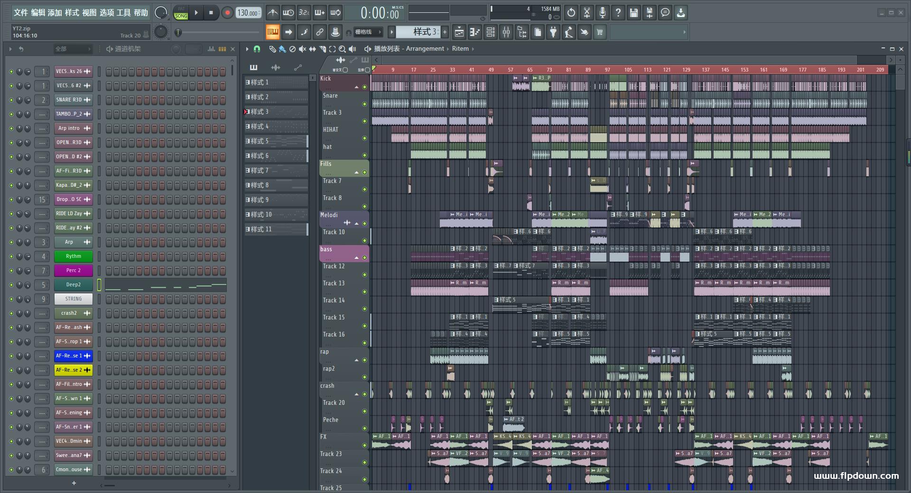Open the mixer window
The image size is (911, 493).
(506, 32)
